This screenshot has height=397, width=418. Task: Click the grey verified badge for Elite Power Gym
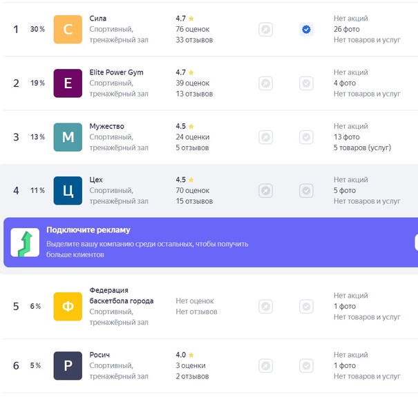pyautogui.click(x=306, y=83)
